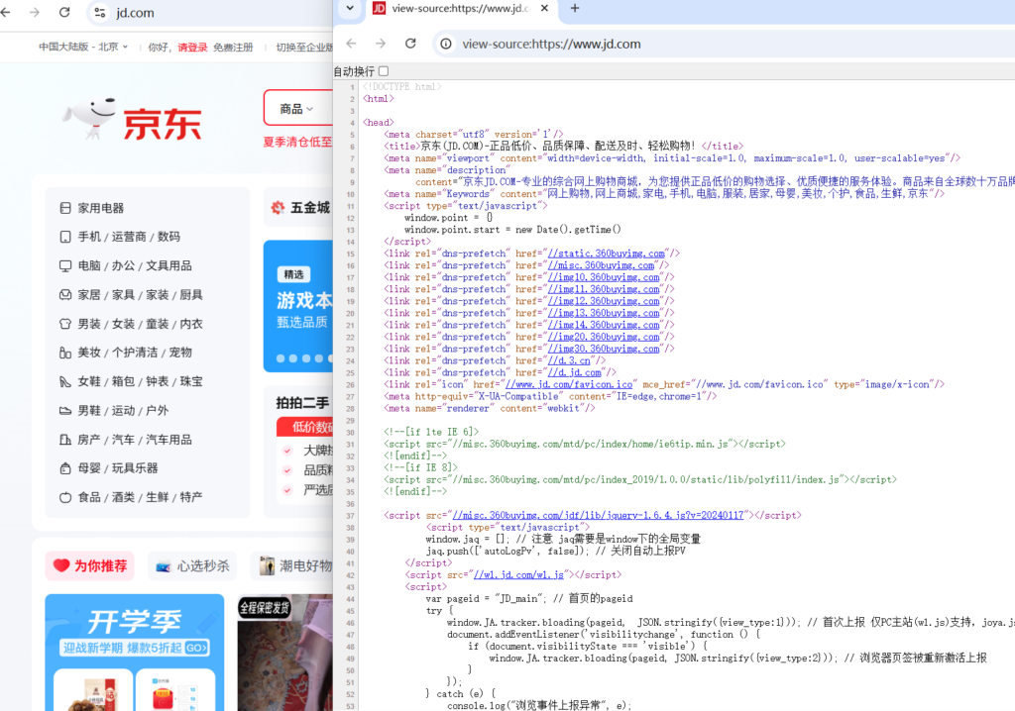The image size is (1015, 711).
Task: Click the 请登录 login link
Action: point(192,47)
